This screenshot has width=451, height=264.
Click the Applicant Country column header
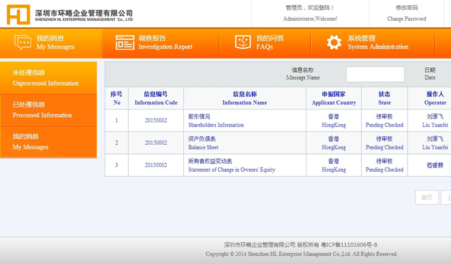pos(333,98)
